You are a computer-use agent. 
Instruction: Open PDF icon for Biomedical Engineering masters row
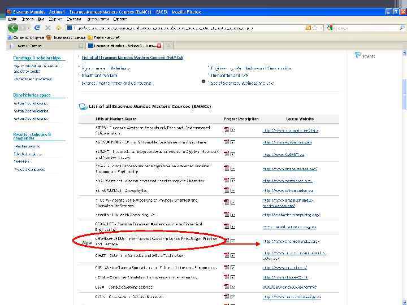pyautogui.click(x=226, y=226)
